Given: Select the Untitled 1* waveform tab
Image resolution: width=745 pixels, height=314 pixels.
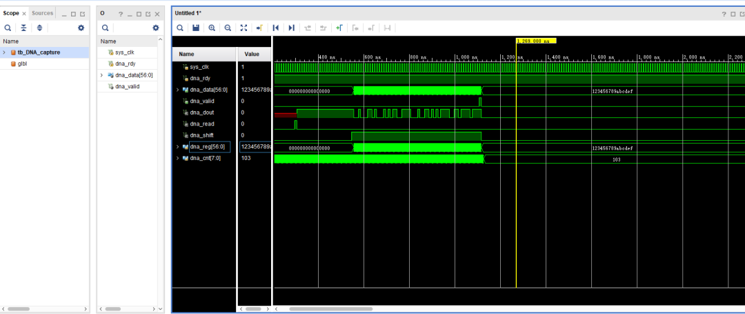Looking at the screenshot, I should pos(188,13).
